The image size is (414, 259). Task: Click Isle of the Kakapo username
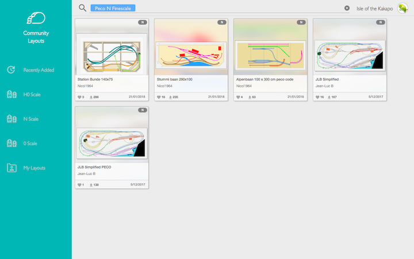pos(375,9)
